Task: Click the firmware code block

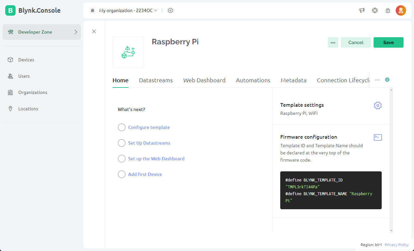Action: click(x=331, y=190)
